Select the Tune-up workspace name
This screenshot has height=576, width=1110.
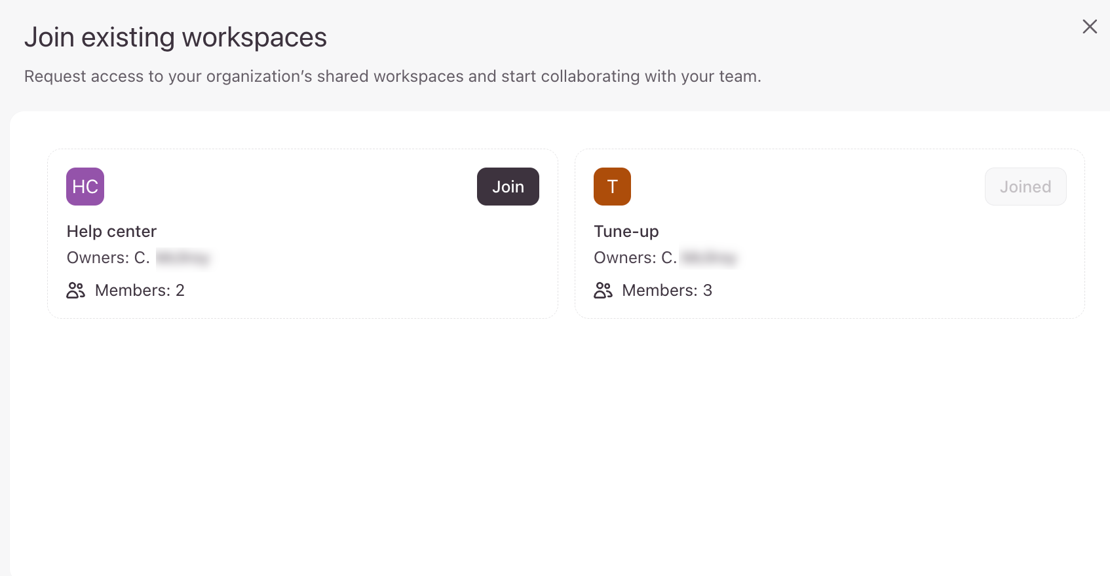(x=626, y=232)
